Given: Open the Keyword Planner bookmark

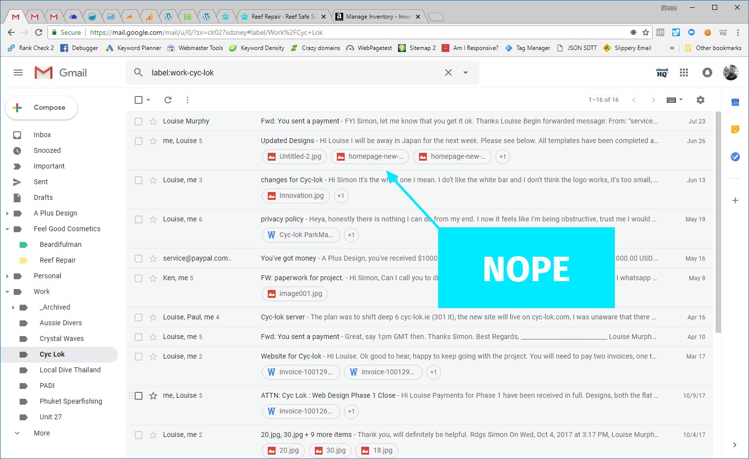Looking at the screenshot, I should tap(134, 48).
